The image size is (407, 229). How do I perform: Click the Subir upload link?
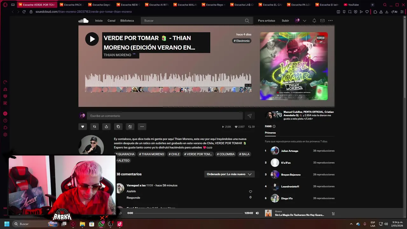[x=285, y=21]
